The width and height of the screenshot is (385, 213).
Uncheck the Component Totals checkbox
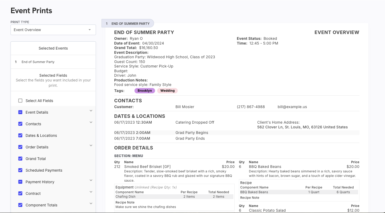point(20,205)
